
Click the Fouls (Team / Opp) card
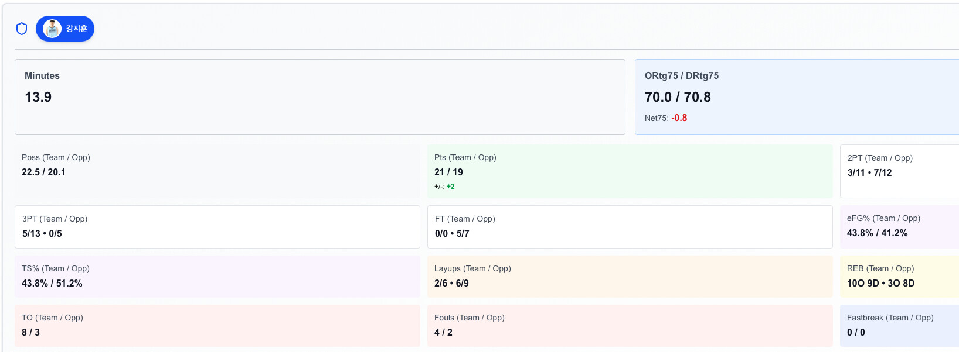[x=630, y=326]
